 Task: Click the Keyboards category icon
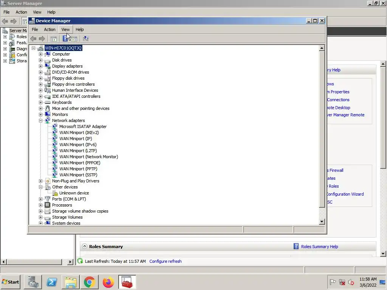48,102
